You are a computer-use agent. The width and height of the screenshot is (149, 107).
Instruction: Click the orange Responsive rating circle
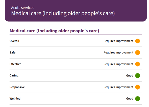tap(137, 87)
